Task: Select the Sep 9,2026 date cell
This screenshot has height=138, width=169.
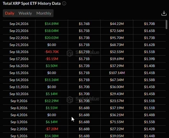Action: click(x=19, y=101)
